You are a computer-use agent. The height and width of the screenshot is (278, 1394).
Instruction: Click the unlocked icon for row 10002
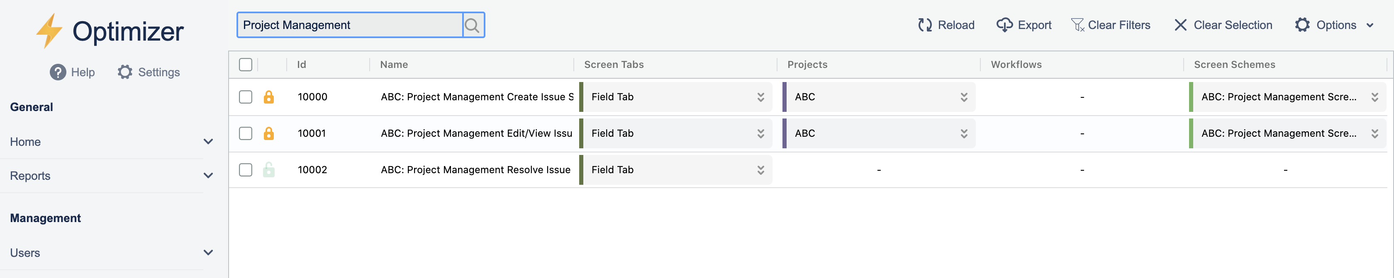[x=268, y=170]
